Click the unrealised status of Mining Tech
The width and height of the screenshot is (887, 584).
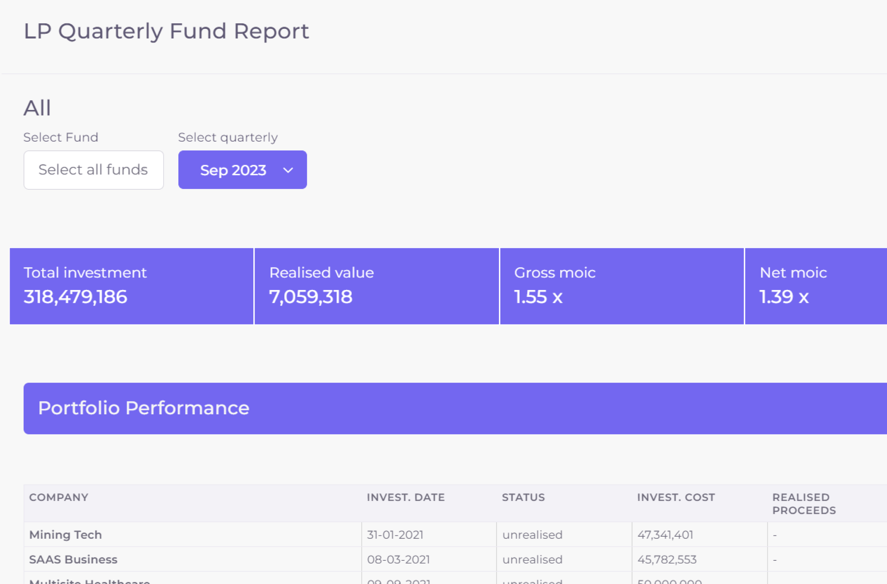(x=533, y=535)
